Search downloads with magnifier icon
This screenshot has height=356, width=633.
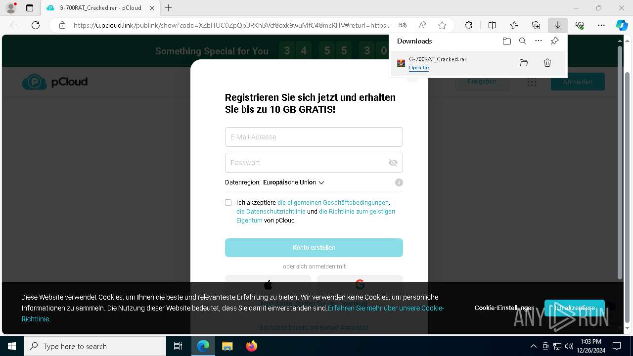(522, 41)
